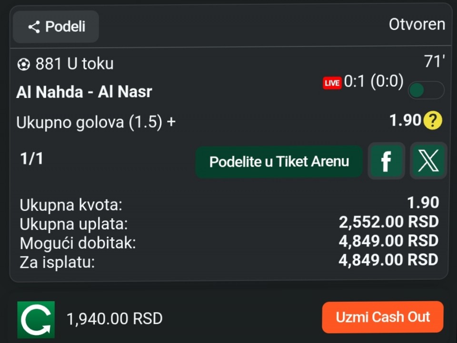
Task: Click the Mogući dobitak 4,849.00 RSD value
Action: (388, 241)
